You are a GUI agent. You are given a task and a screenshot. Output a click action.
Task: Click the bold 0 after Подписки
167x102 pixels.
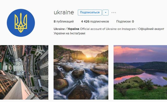tap(133, 21)
